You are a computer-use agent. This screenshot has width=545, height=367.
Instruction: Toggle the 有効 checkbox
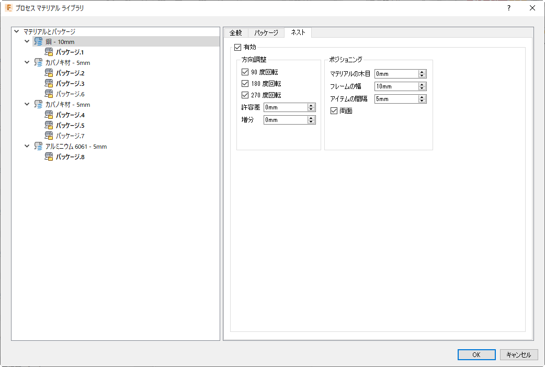[x=238, y=47]
